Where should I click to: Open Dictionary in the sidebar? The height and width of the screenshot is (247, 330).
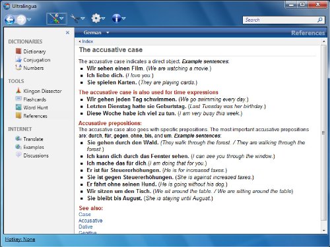pos(34,51)
